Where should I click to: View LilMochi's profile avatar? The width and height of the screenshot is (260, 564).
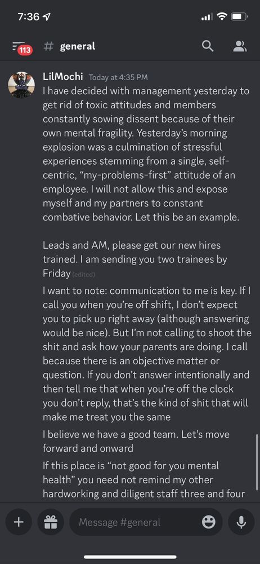click(x=21, y=85)
